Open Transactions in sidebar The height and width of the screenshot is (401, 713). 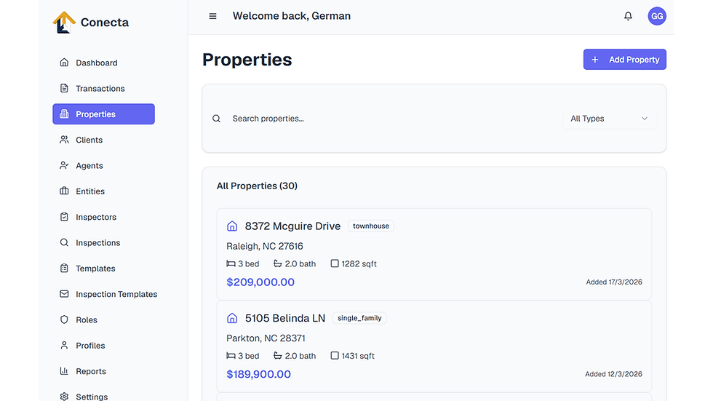tap(103, 88)
